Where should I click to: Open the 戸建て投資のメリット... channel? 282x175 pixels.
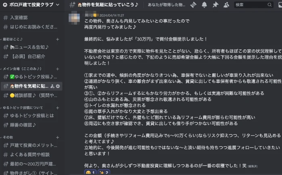(31, 145)
